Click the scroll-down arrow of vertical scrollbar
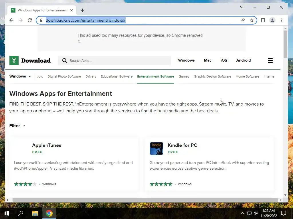 285,195
